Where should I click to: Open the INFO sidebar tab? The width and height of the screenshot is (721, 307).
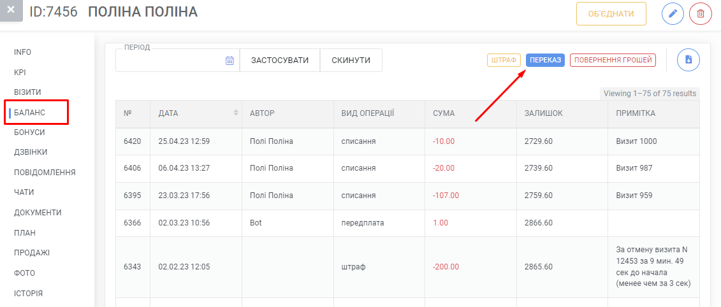tap(22, 52)
